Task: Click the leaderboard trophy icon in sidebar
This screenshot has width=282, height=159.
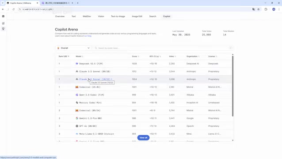Action: coord(3,29)
